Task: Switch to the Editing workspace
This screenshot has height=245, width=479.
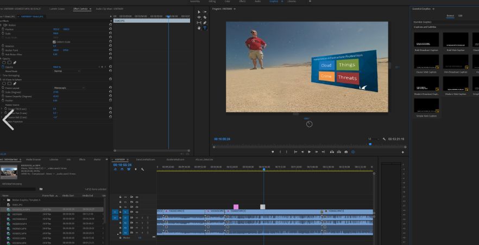Action: 212,1
